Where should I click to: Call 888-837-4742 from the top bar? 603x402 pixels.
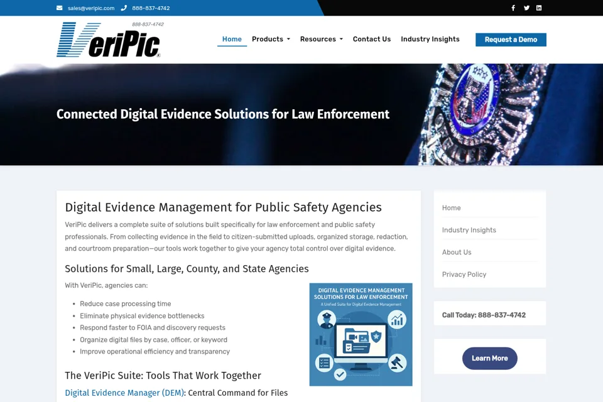tap(151, 8)
